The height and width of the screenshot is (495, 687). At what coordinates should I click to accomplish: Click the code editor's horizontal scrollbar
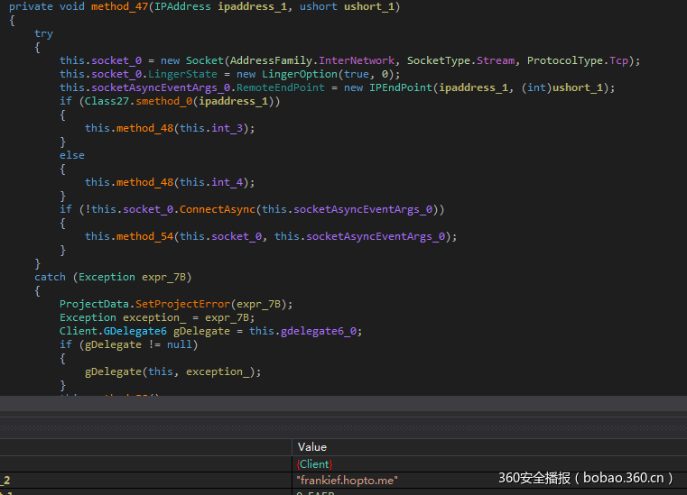click(x=343, y=404)
